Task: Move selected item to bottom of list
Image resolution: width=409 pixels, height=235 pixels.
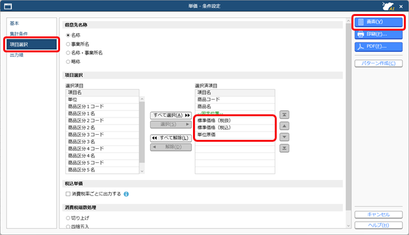Action: click(x=284, y=148)
